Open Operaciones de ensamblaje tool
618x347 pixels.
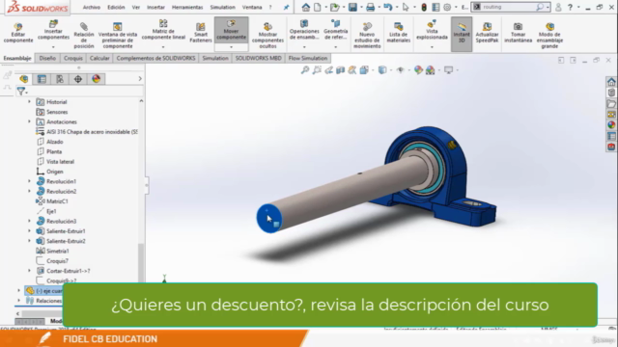pyautogui.click(x=304, y=30)
